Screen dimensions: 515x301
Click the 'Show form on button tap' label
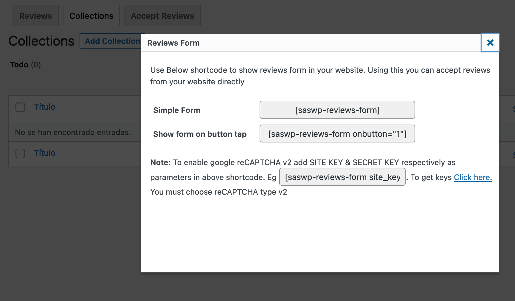click(200, 134)
